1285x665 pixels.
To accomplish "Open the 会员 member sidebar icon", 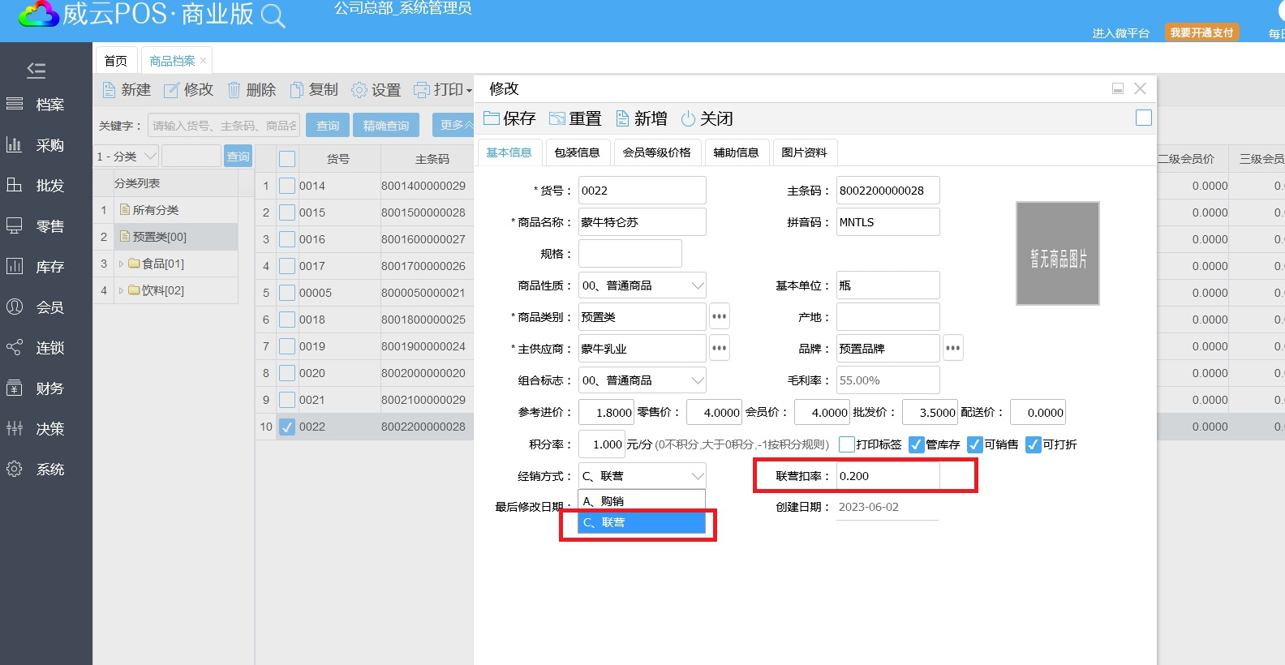I will click(15, 307).
